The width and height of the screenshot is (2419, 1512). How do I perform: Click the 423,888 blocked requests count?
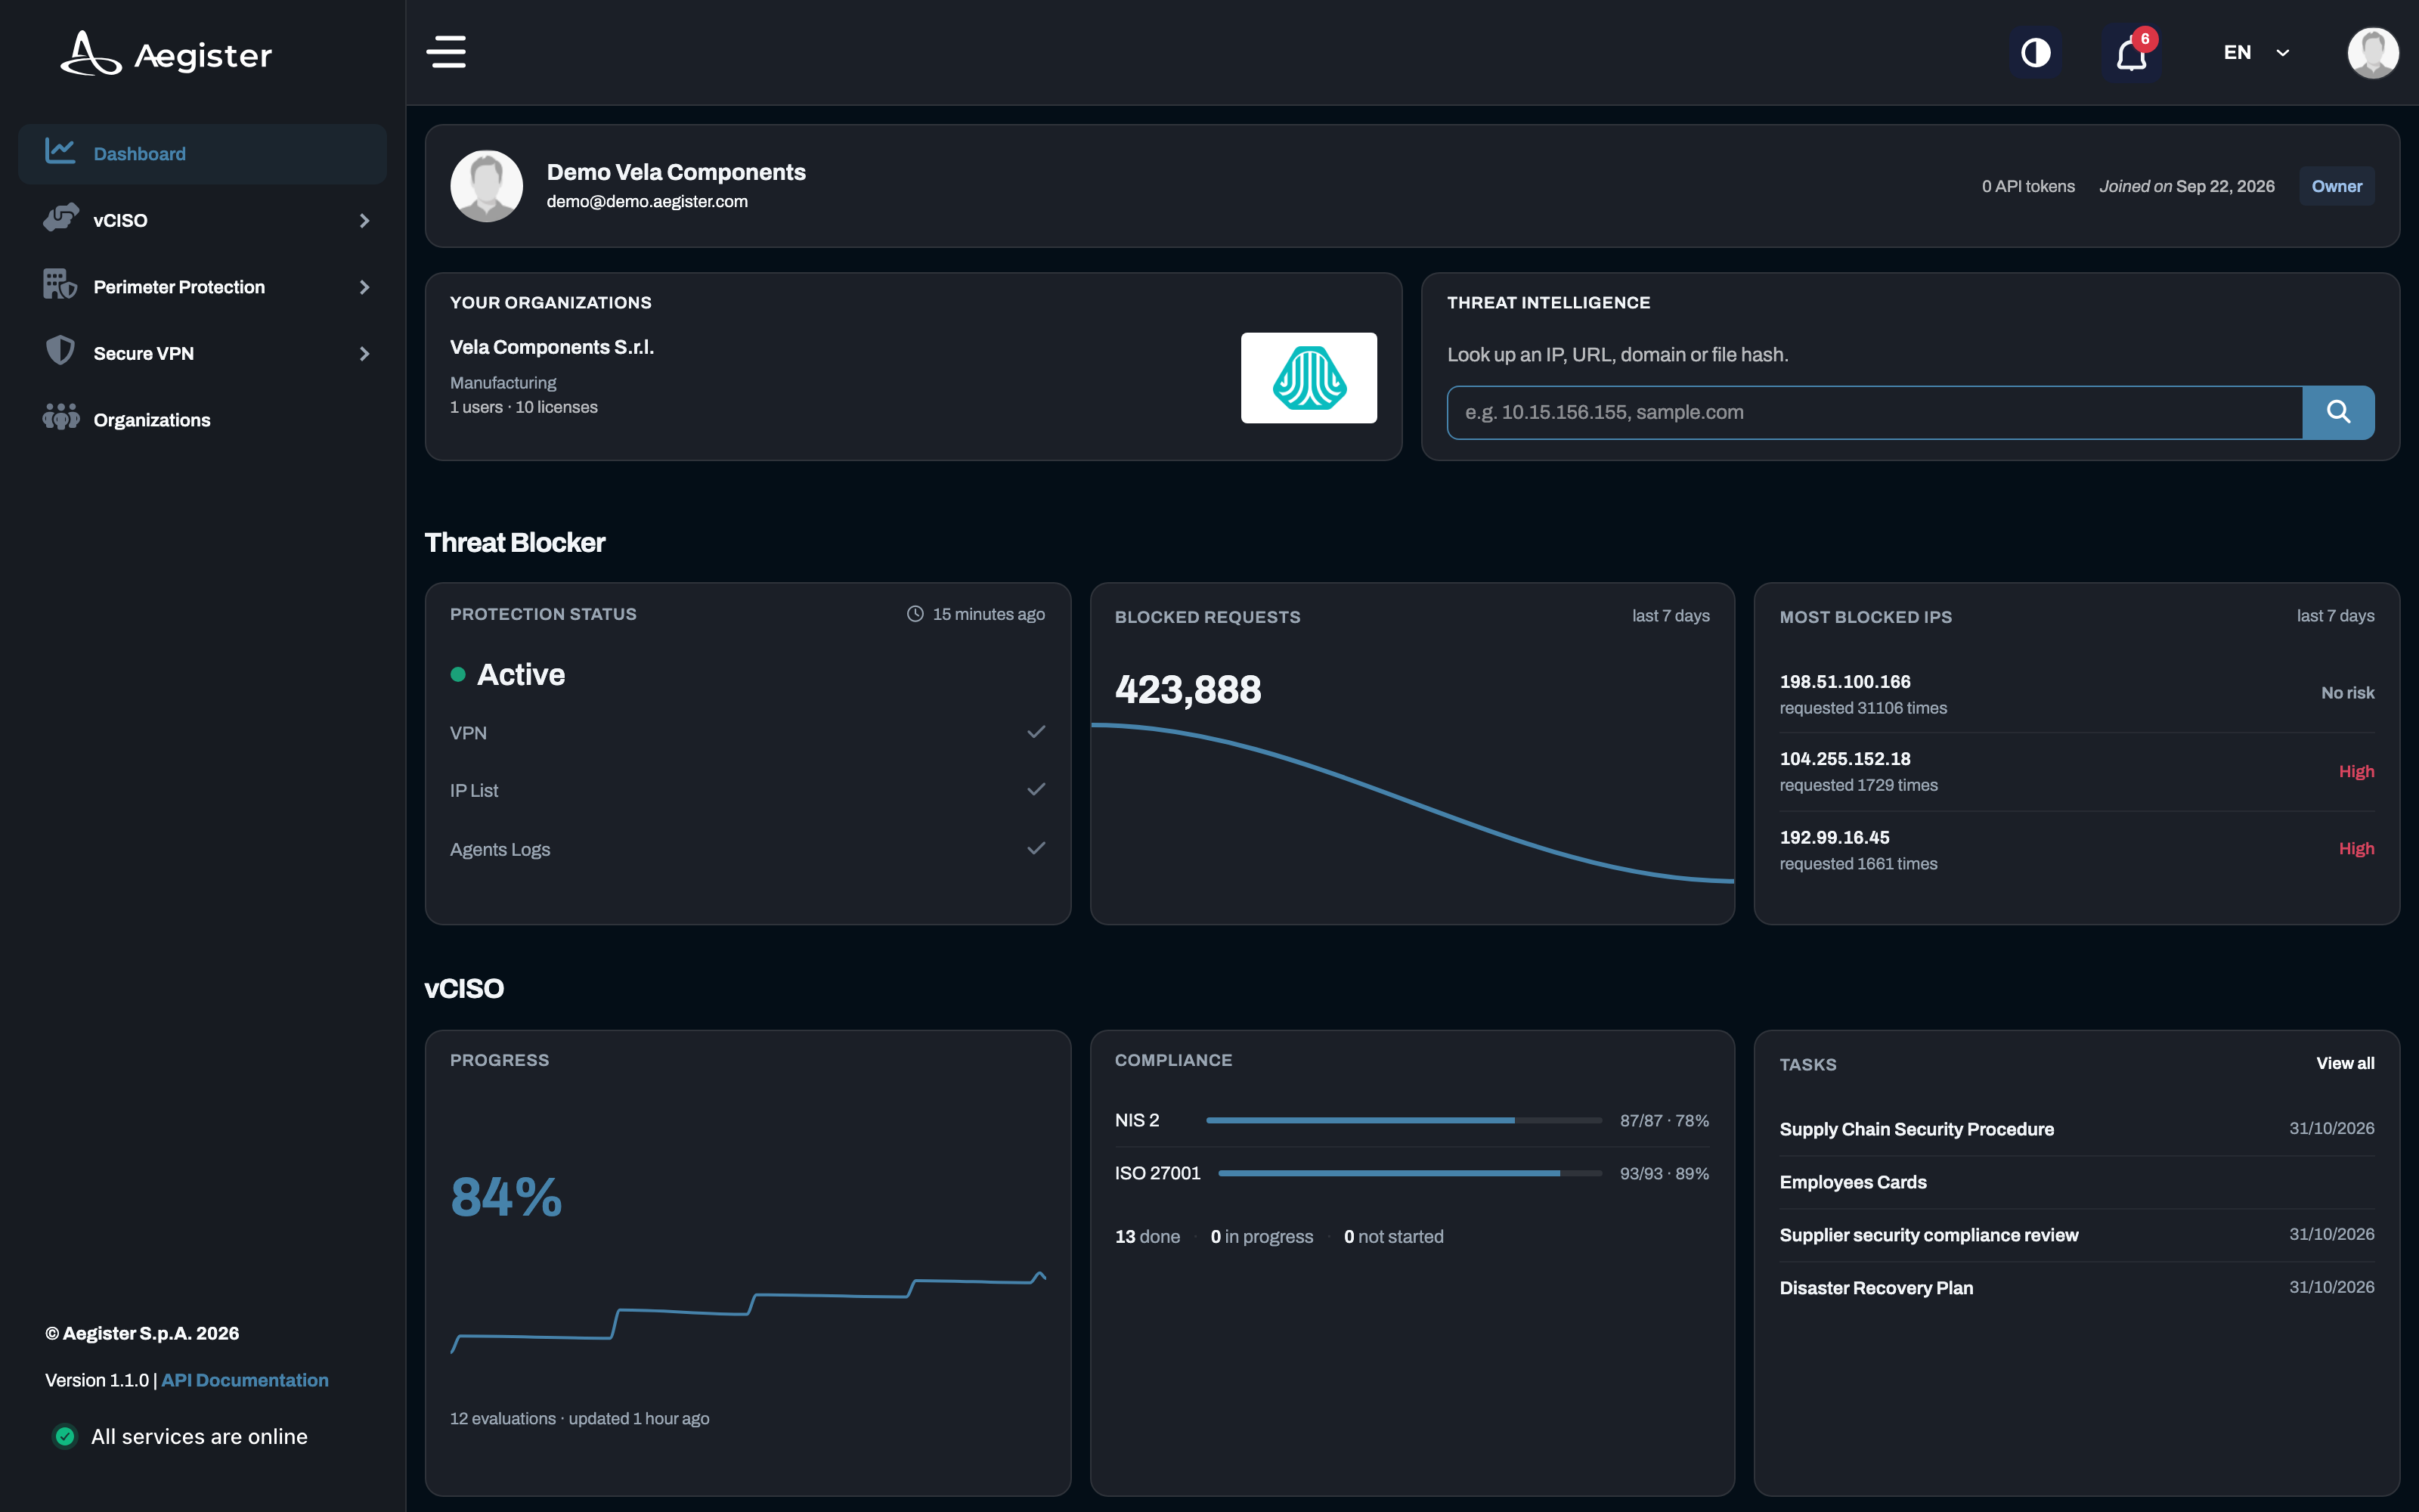pos(1188,689)
